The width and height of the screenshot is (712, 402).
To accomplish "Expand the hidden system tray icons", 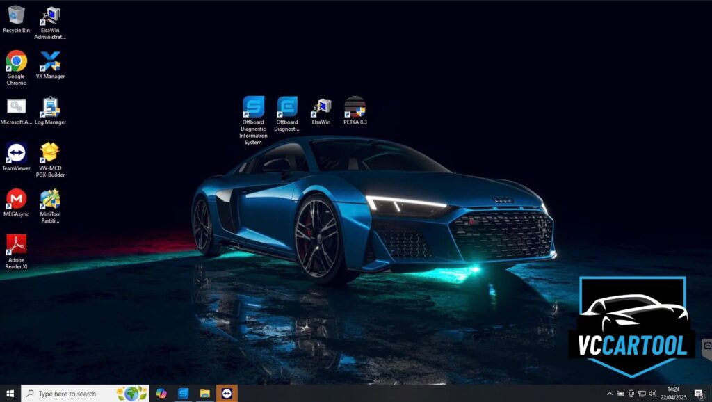I will pyautogui.click(x=610, y=394).
